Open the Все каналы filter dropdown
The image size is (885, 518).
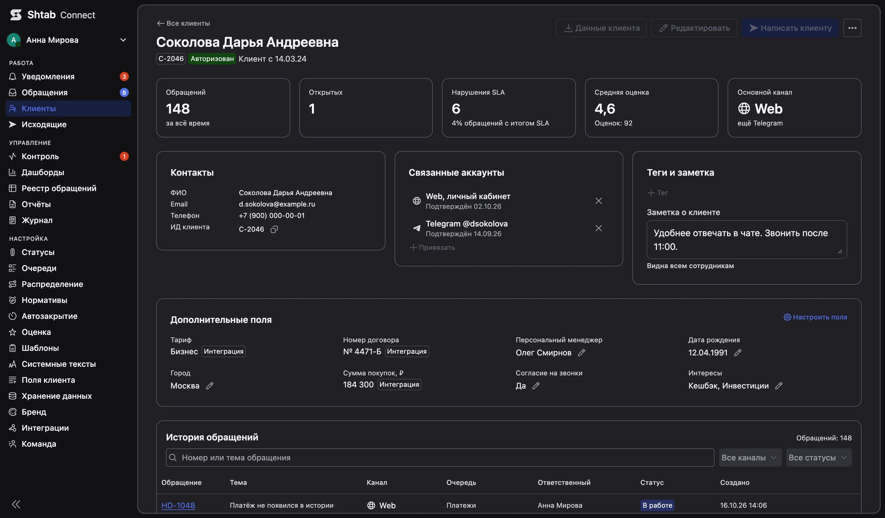coord(750,457)
